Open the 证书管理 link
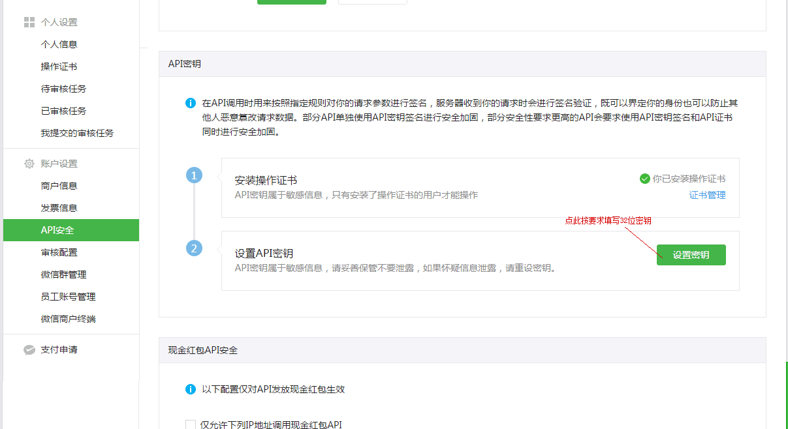Screen dimensions: 788x429 coord(707,195)
